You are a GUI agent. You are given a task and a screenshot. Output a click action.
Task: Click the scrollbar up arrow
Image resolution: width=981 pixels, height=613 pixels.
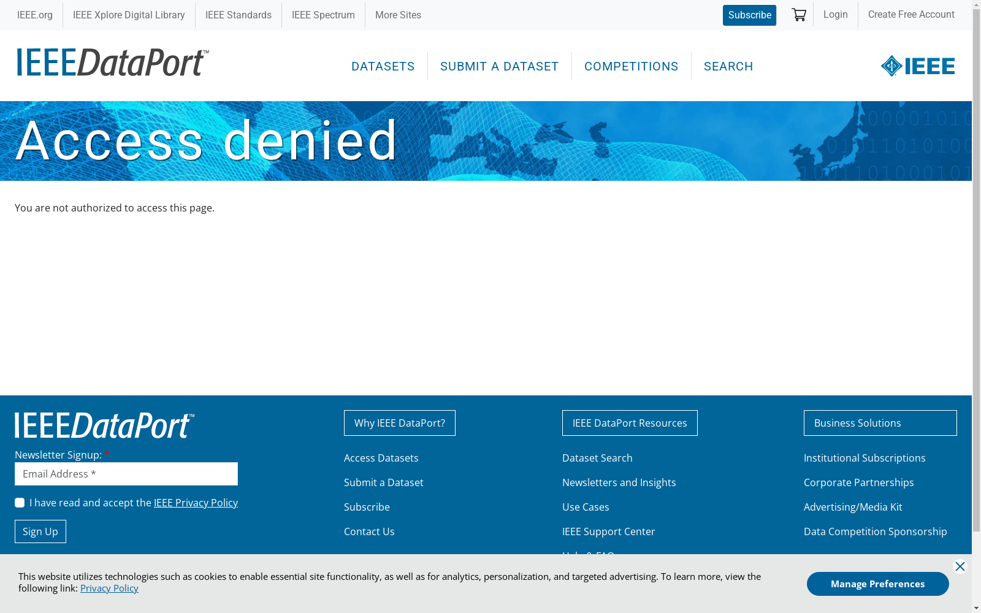(x=976, y=5)
